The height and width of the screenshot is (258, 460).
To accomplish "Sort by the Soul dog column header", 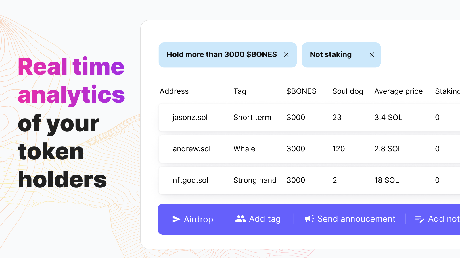I will coord(348,91).
